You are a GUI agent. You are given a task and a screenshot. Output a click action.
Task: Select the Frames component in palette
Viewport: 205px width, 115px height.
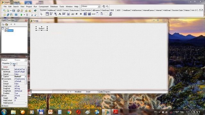tap(47, 14)
